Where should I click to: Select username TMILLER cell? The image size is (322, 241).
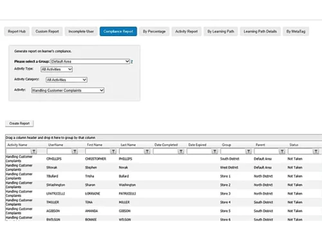click(53, 202)
